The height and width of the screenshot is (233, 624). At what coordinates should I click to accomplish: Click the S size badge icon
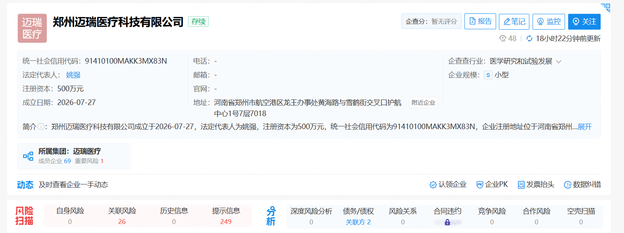point(488,75)
